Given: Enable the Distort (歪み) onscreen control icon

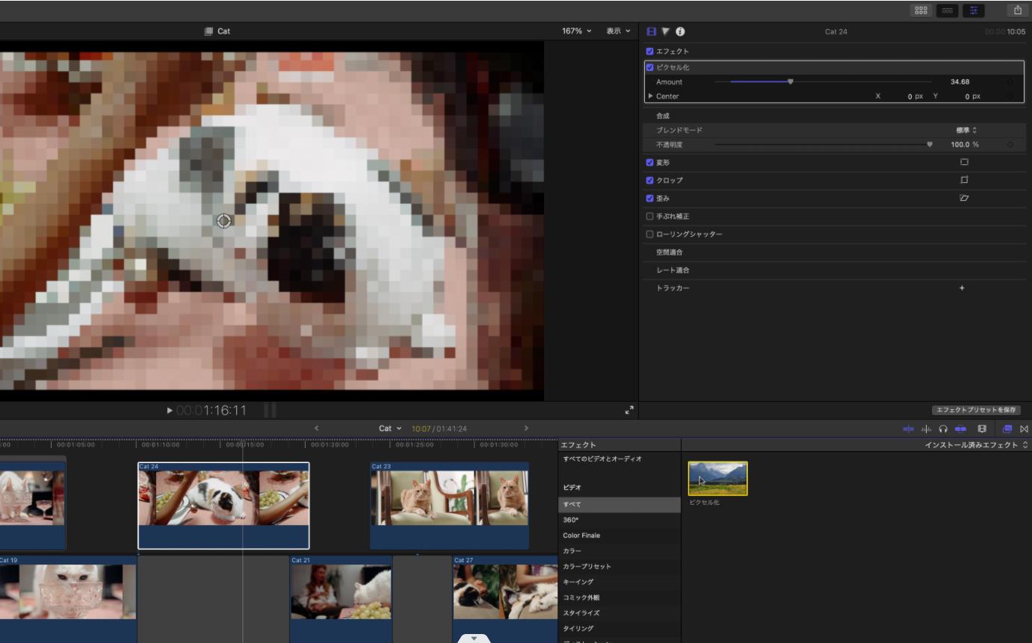Looking at the screenshot, I should pyautogui.click(x=964, y=199).
